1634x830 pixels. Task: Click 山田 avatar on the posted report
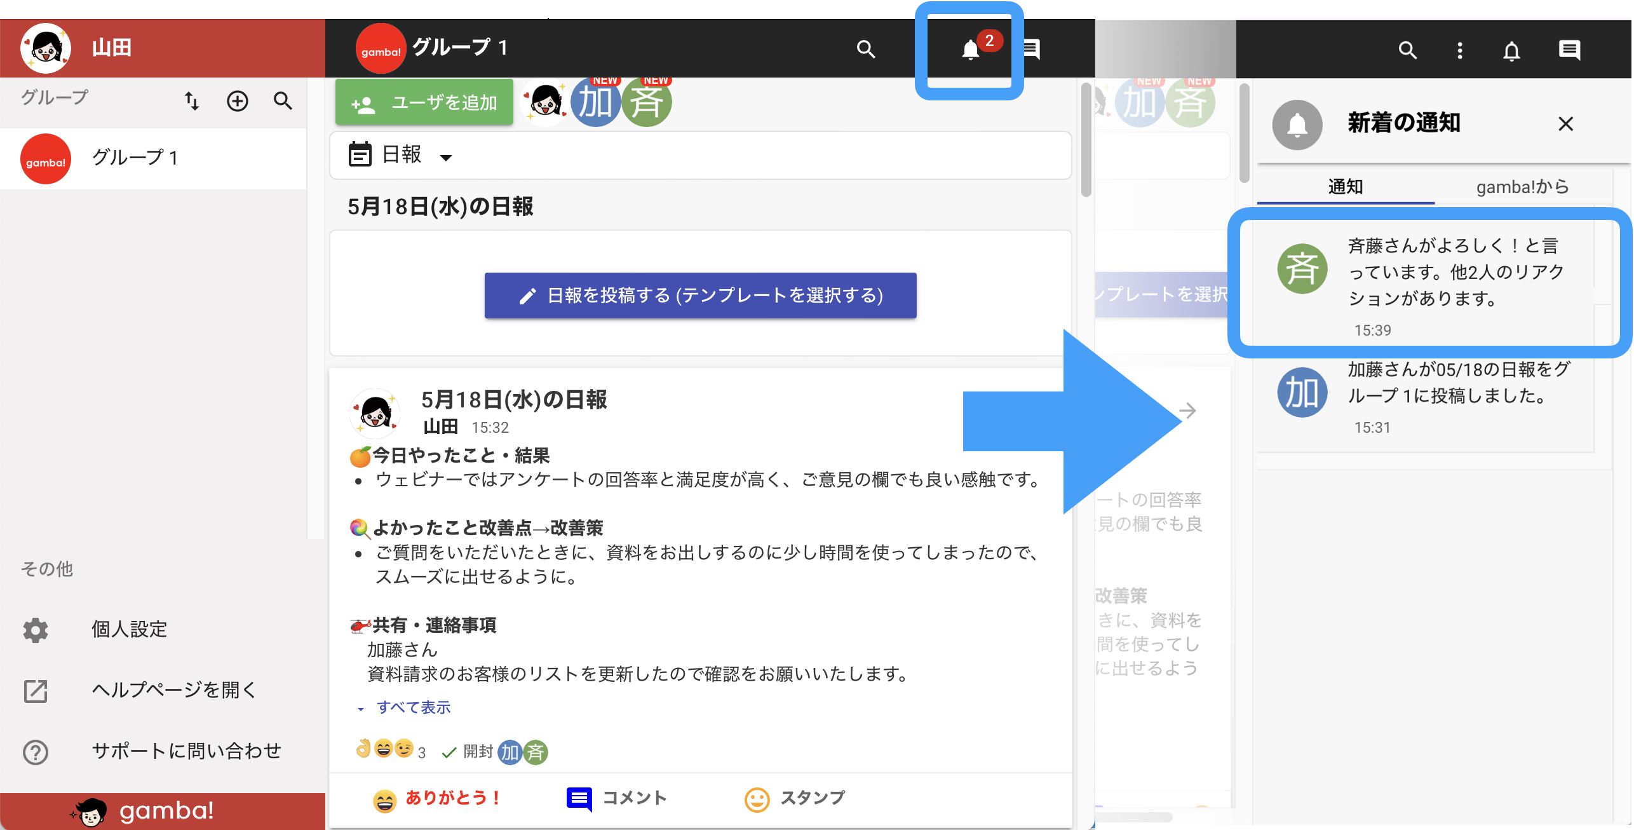[375, 413]
